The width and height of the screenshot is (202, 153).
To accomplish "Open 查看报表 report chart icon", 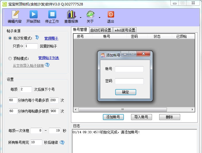I will [71, 17].
